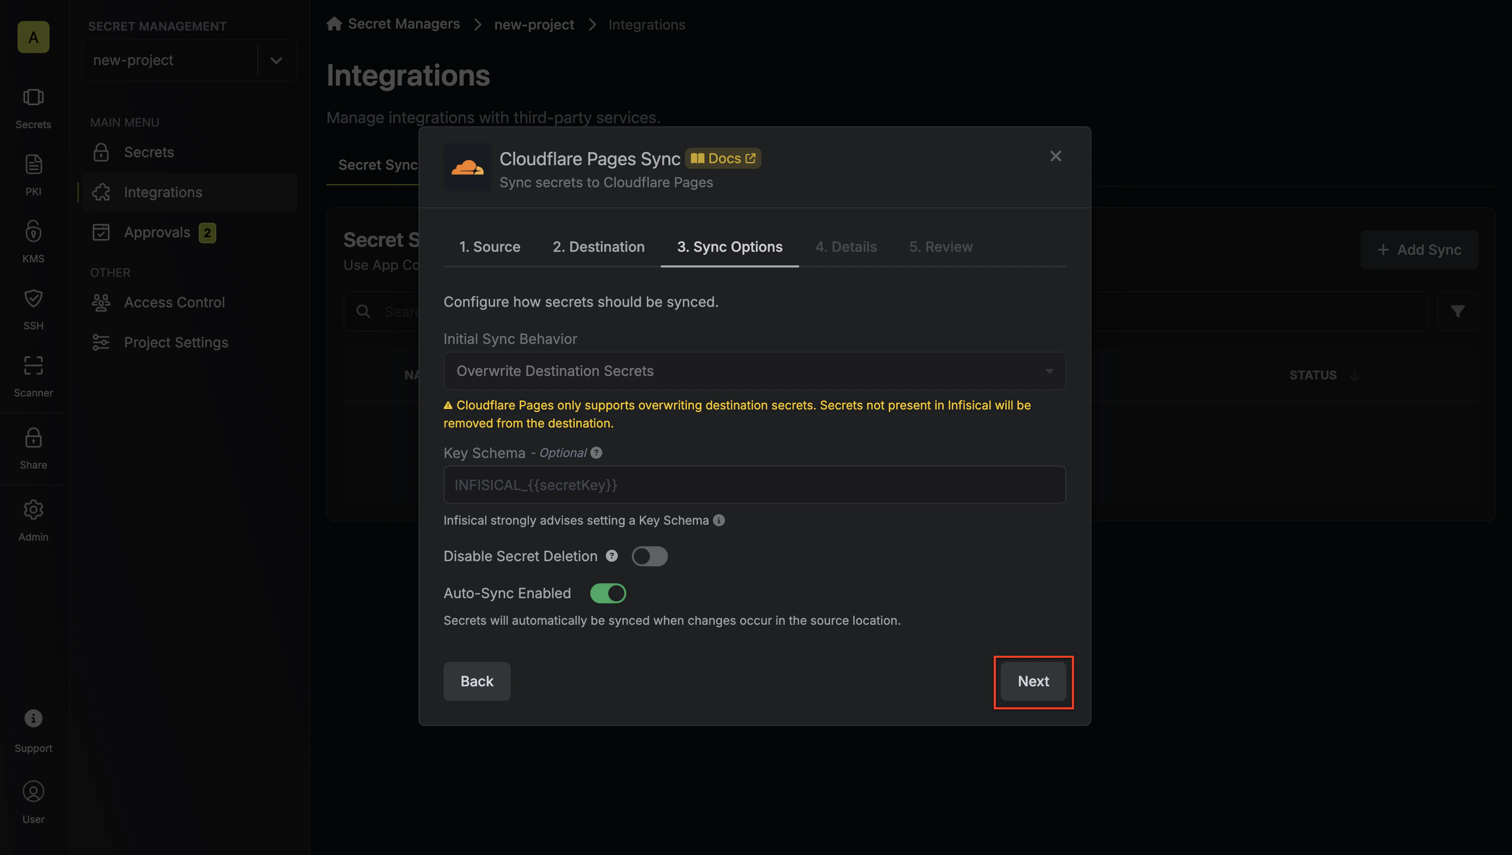Click the STATUS sort arrow

(x=1355, y=375)
